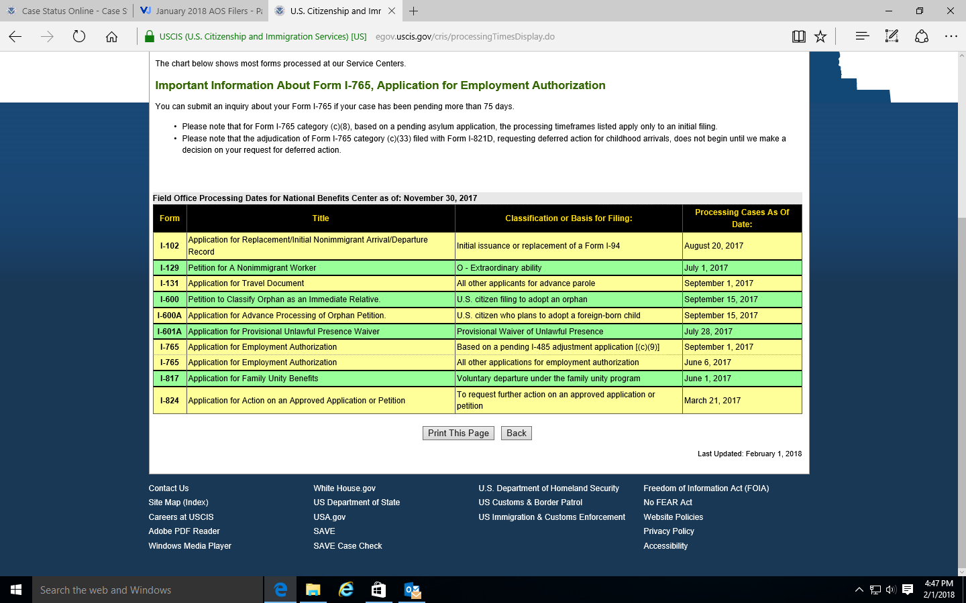Switch to Case Status Online tab
The image size is (966, 603).
67,11
